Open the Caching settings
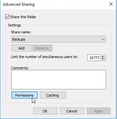The image size is (117, 119). 53,95
